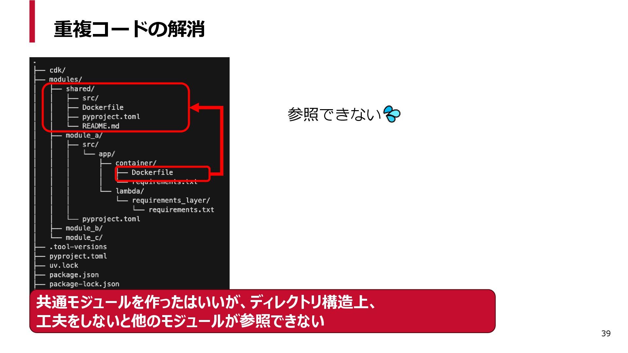
Task: Click the uv.lock file entry
Action: click(64, 265)
